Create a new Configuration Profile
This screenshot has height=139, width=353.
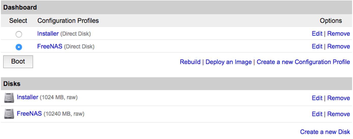tap(303, 62)
